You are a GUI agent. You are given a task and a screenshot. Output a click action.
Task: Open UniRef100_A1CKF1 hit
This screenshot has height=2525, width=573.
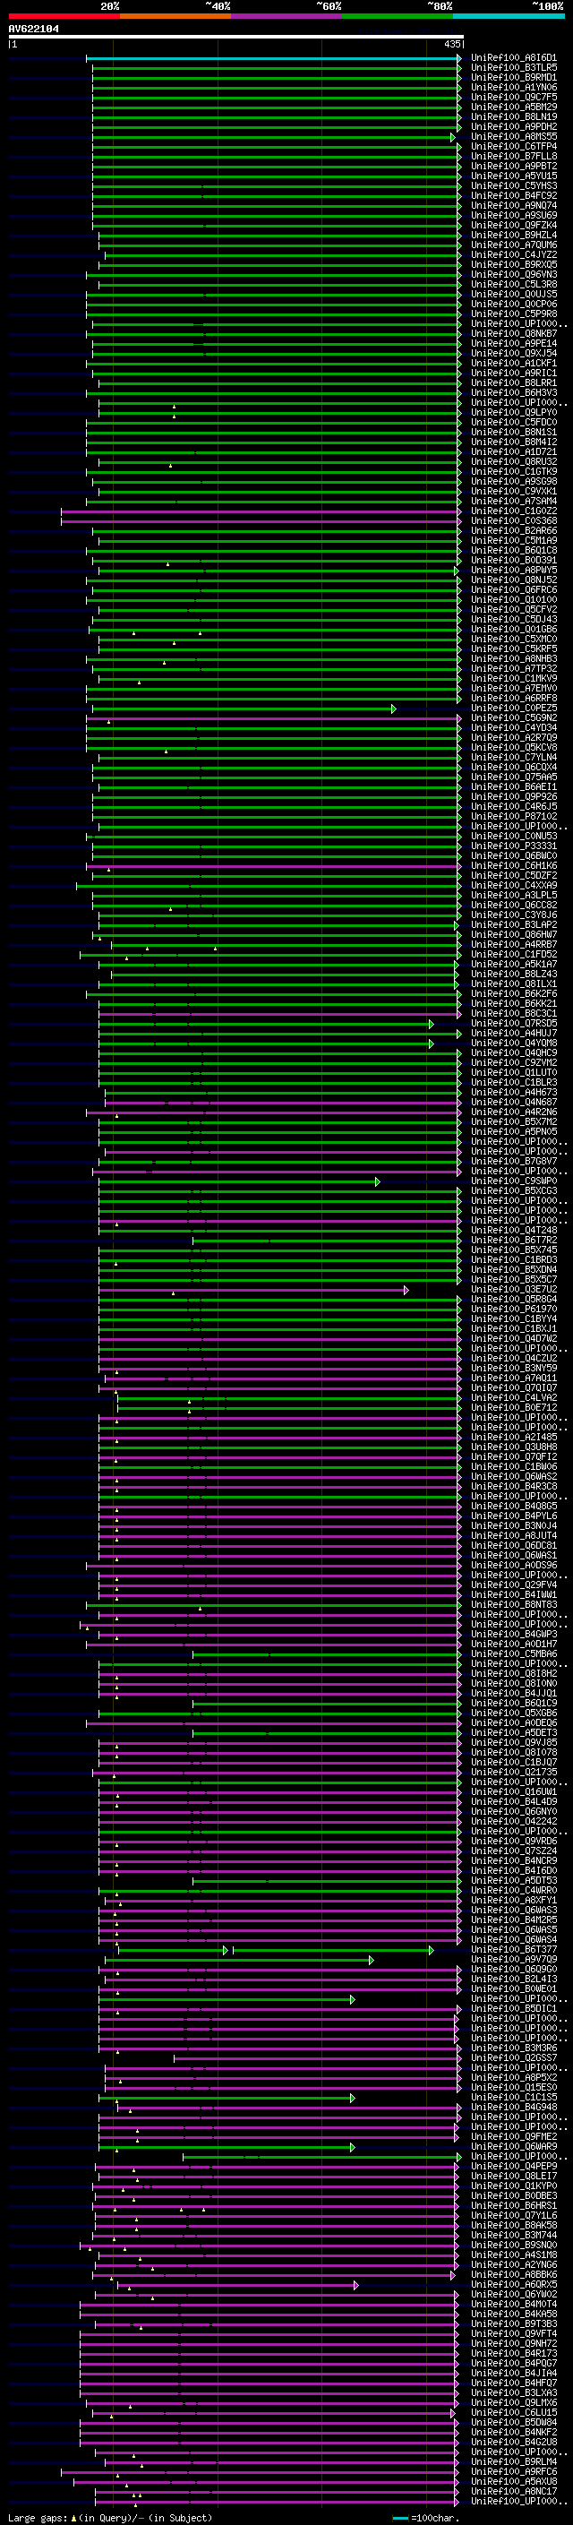pyautogui.click(x=514, y=364)
